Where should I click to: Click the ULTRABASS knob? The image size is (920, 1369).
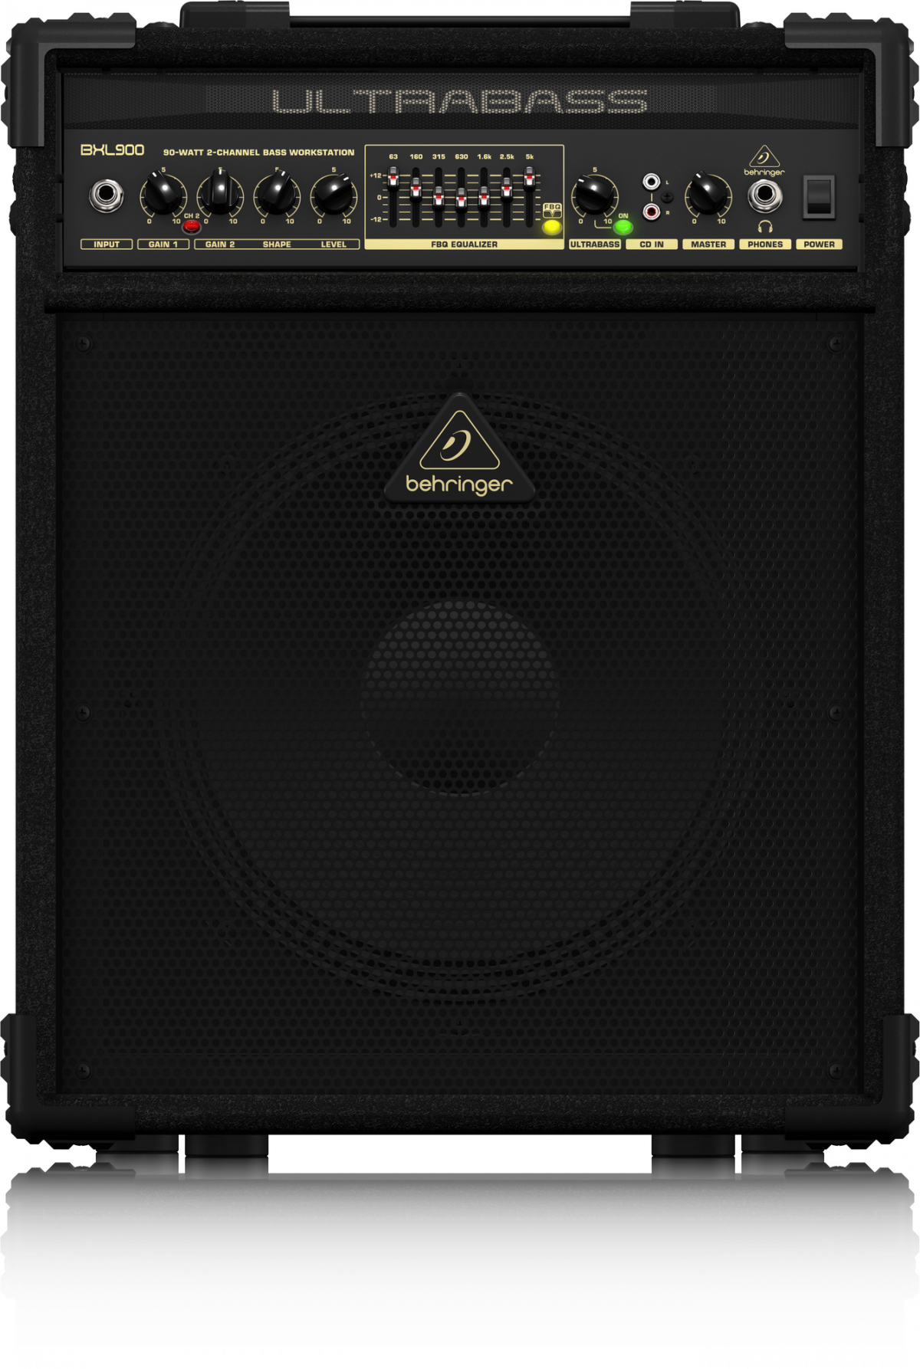(x=594, y=195)
